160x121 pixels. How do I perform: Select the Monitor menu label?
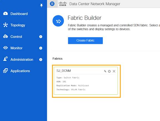(16, 48)
